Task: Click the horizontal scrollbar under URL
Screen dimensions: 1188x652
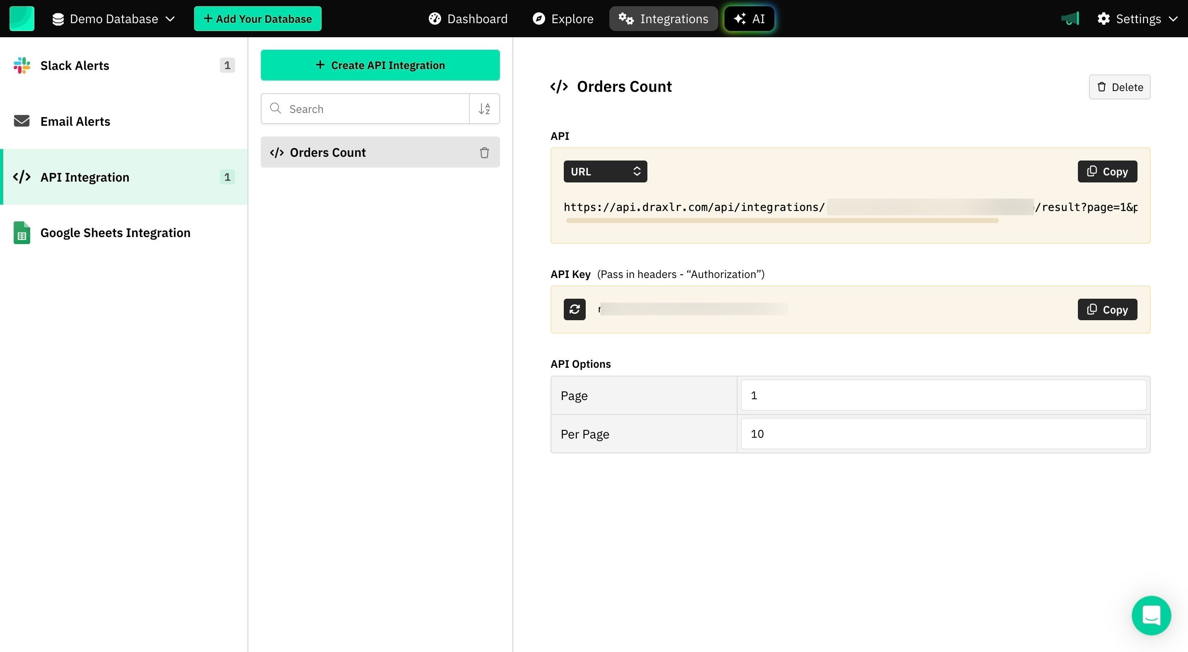Action: point(782,221)
